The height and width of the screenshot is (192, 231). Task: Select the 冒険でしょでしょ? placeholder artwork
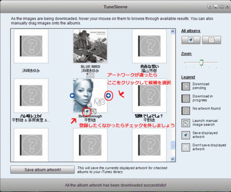tap(149, 96)
